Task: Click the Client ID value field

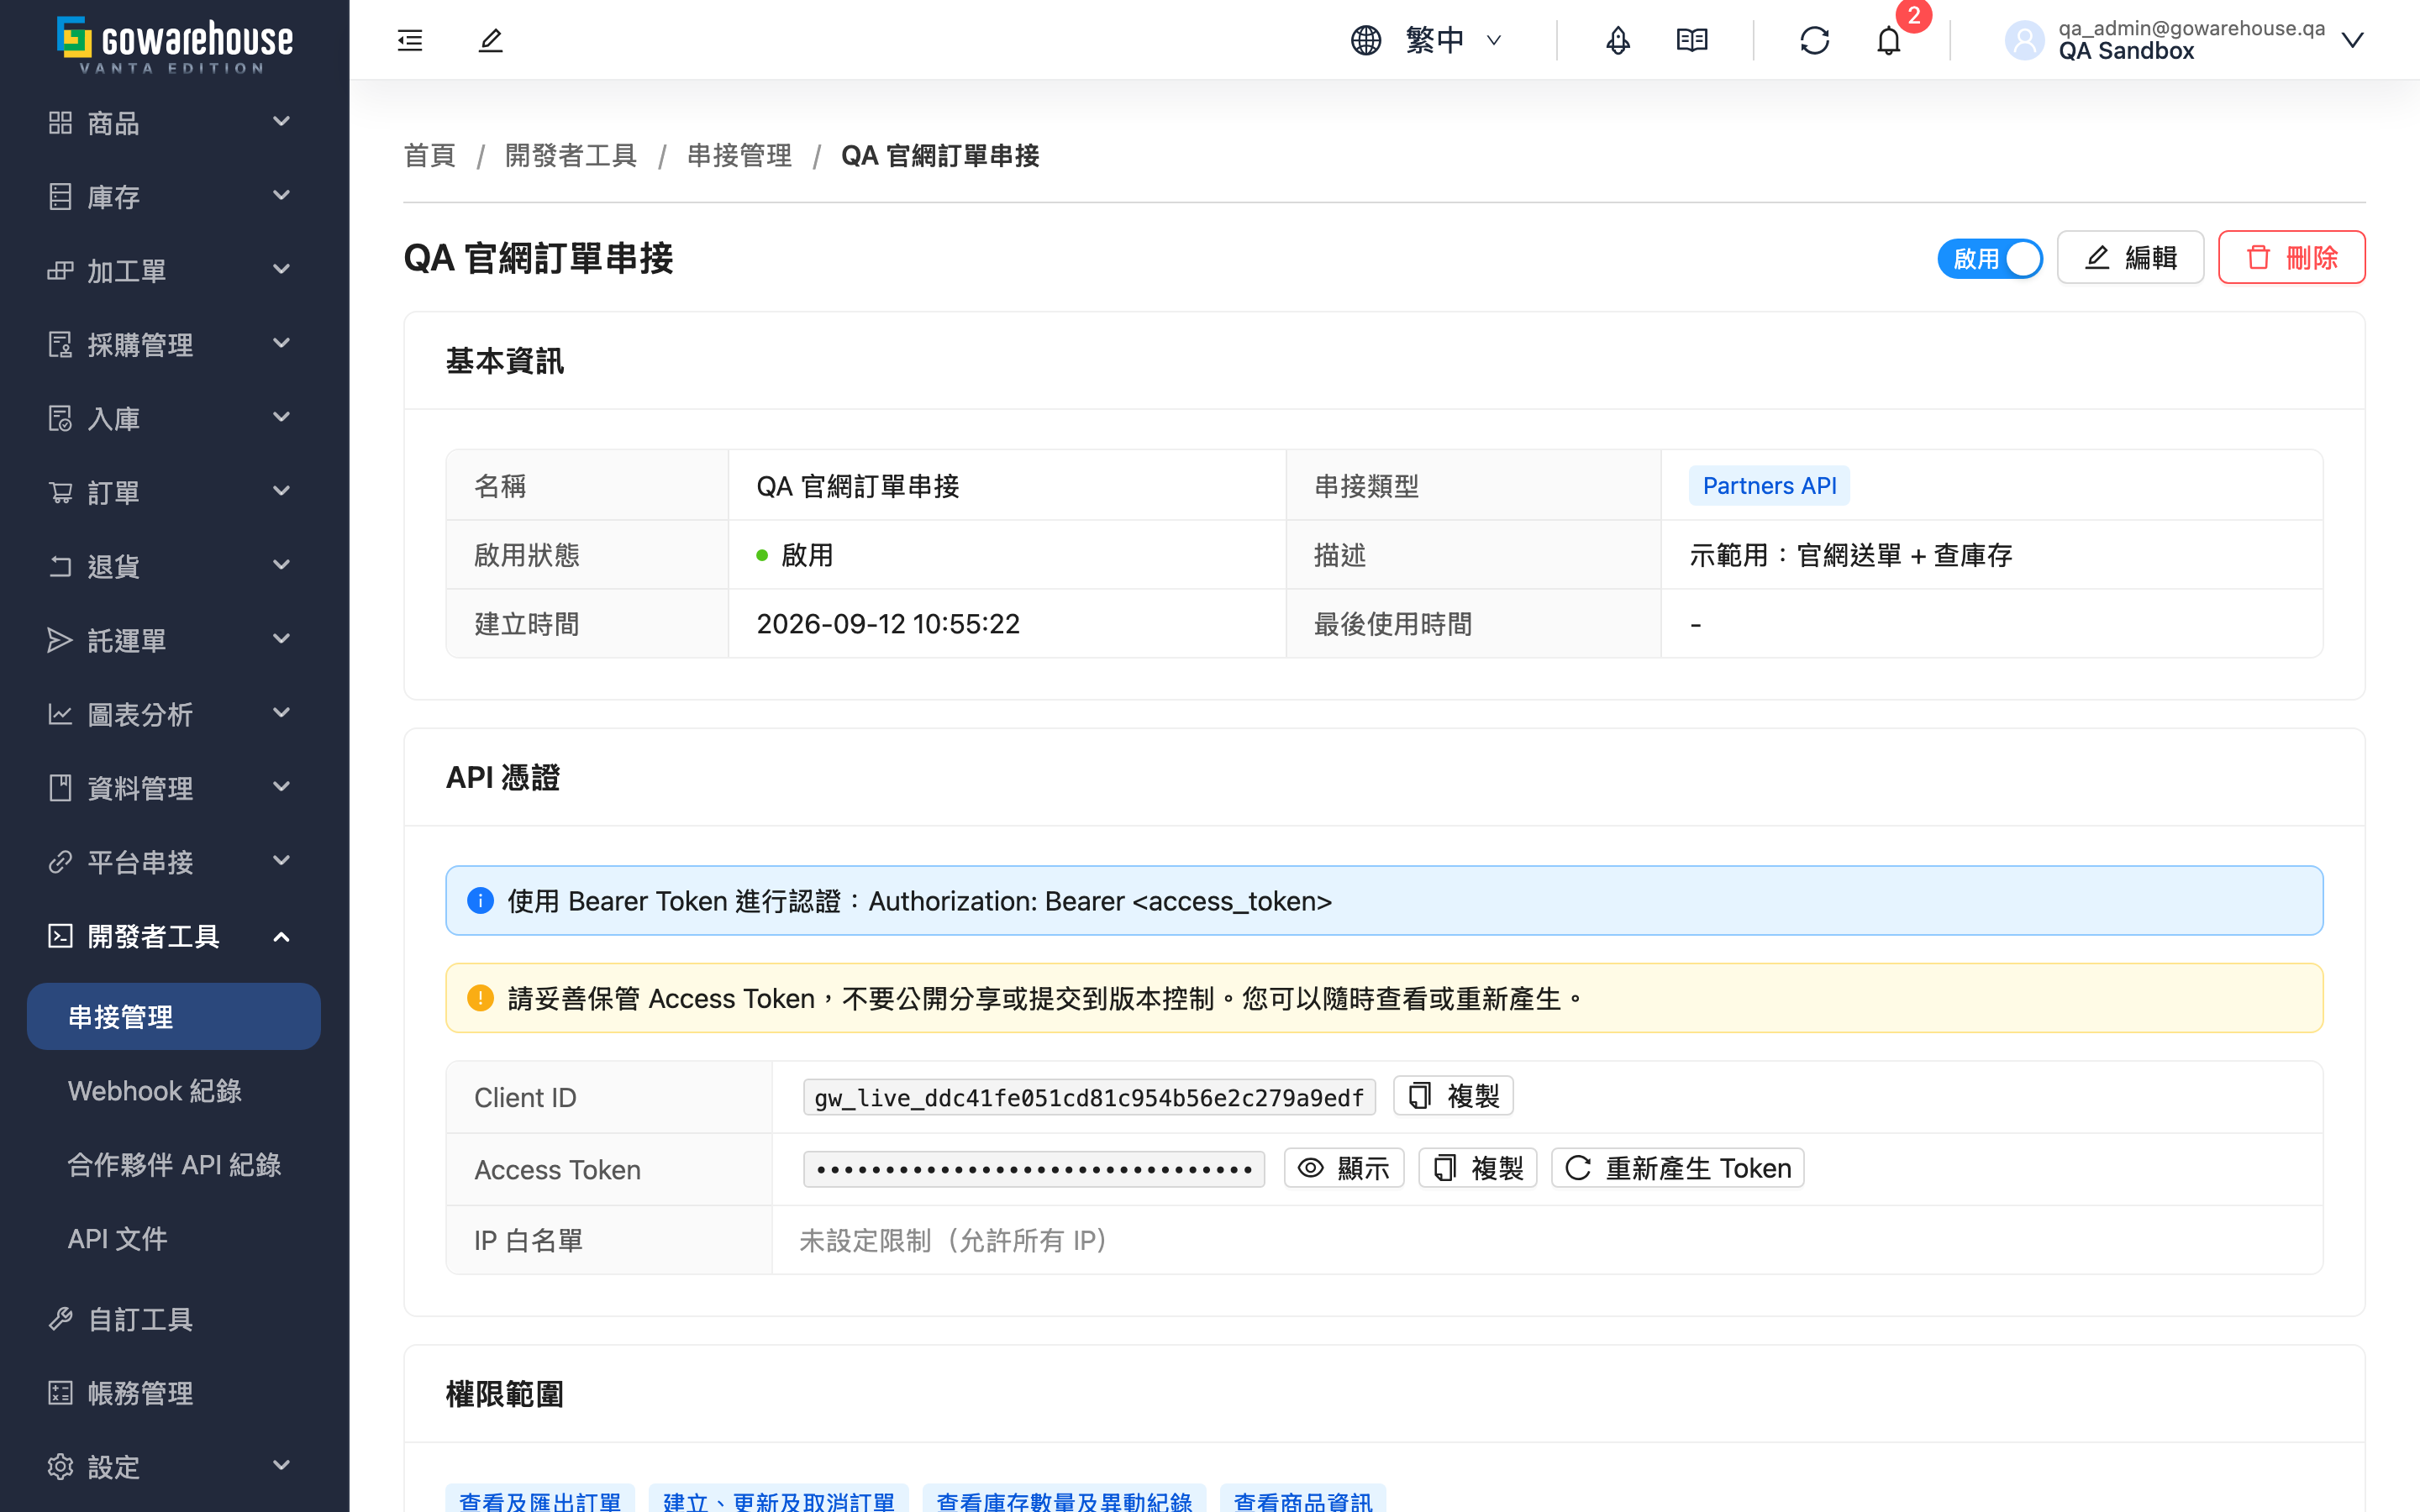Action: tap(1089, 1097)
